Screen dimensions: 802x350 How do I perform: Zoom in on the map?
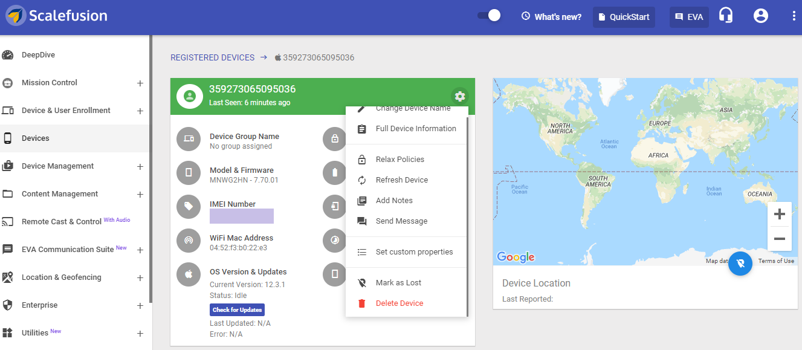pyautogui.click(x=780, y=214)
